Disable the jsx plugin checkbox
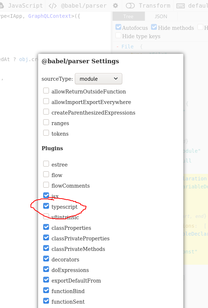208x308 pixels. 46,195
